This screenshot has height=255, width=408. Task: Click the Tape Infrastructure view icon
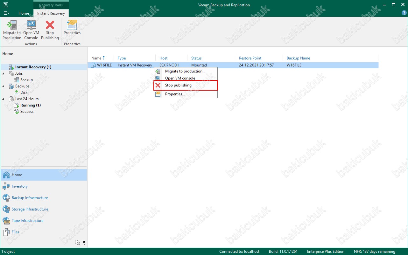6,221
